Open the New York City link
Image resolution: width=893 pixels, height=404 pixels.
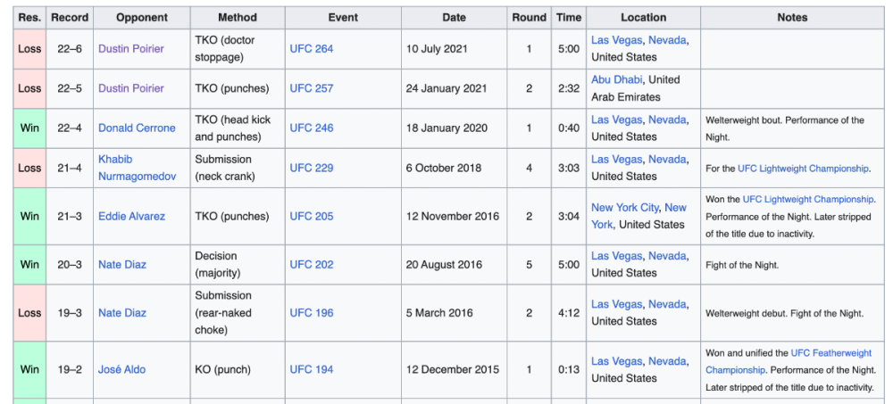point(625,208)
